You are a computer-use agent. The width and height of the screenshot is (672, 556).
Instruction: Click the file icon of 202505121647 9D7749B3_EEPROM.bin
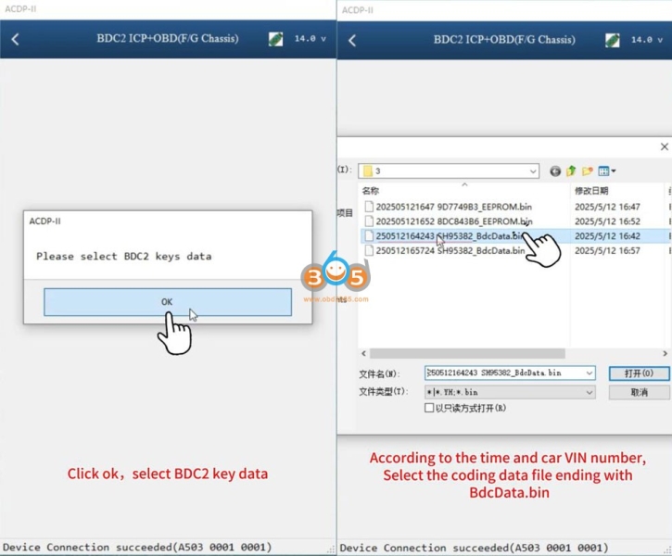(x=369, y=207)
